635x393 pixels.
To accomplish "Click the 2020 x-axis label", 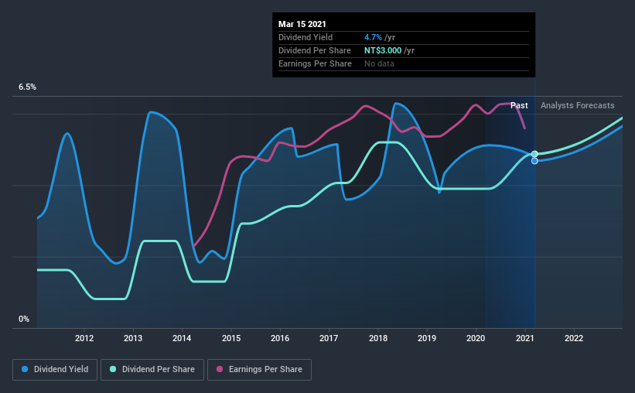I will click(476, 338).
